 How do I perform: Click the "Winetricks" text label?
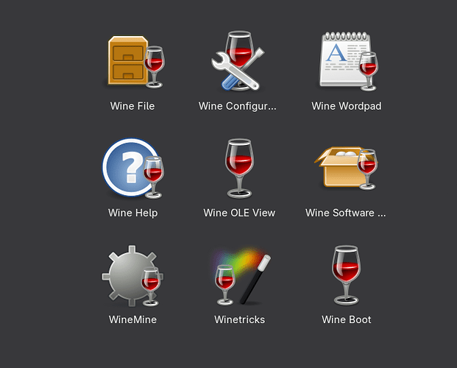(239, 319)
